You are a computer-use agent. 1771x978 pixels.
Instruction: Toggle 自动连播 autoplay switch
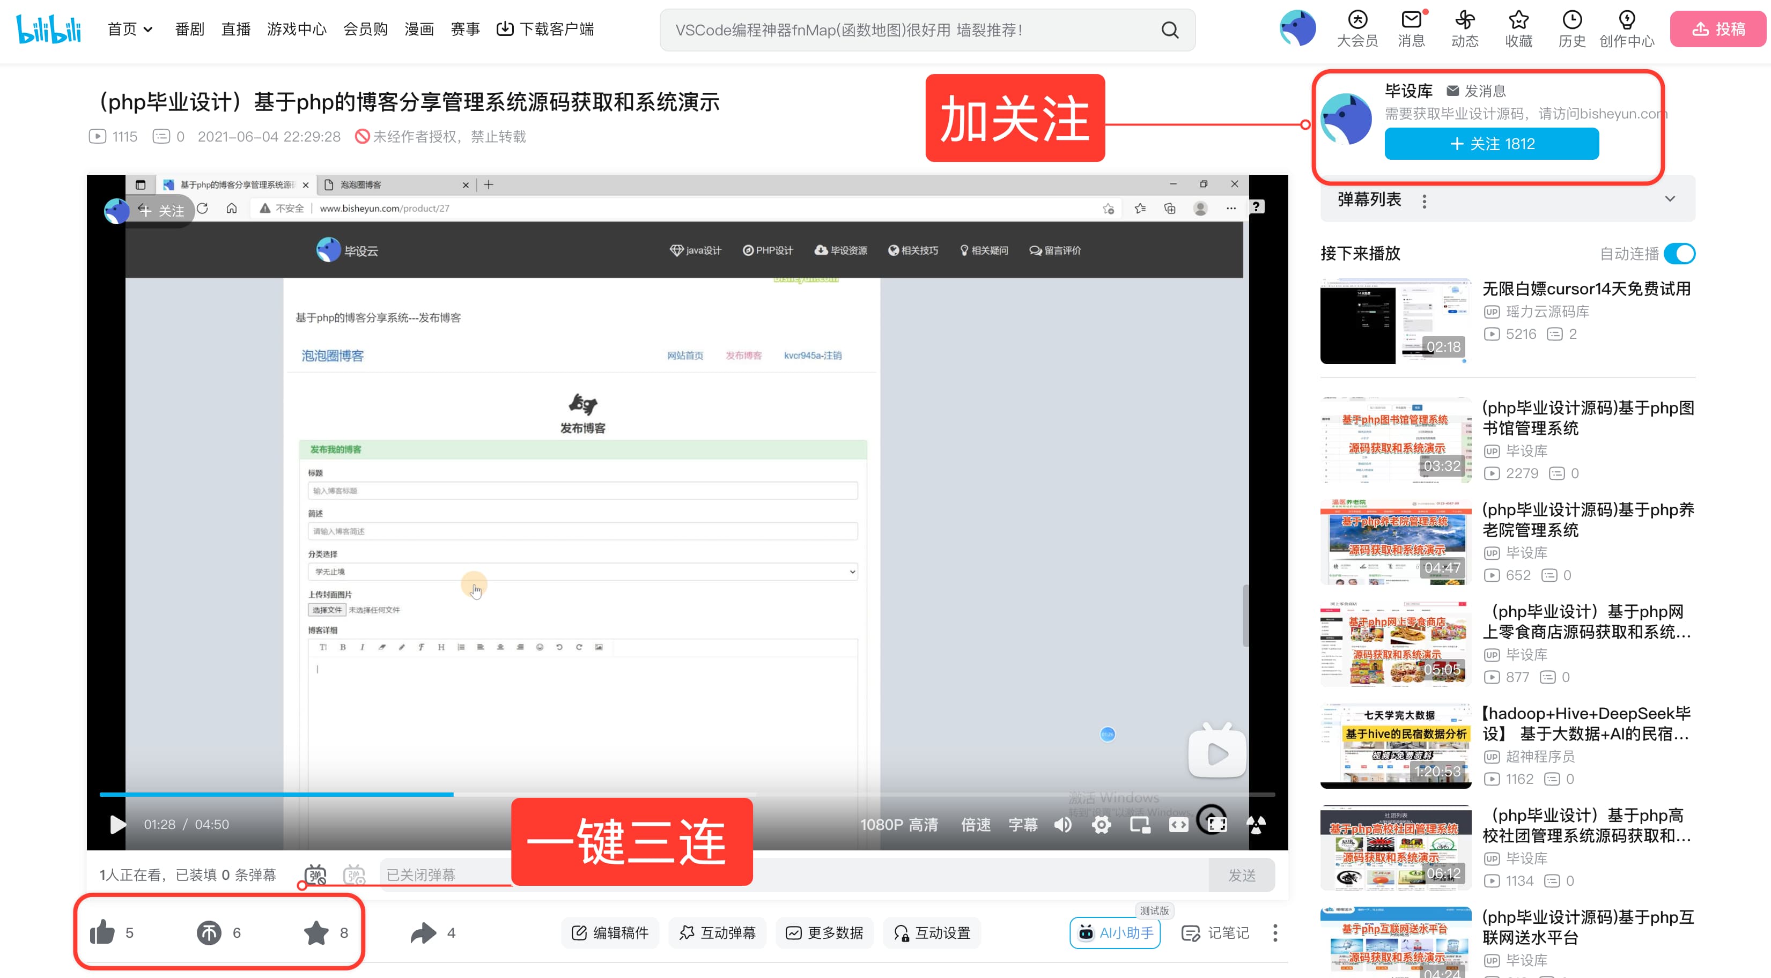point(1680,254)
